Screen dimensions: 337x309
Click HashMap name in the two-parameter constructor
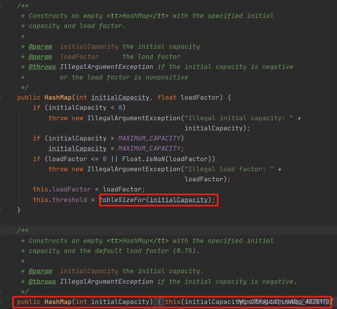58,98
